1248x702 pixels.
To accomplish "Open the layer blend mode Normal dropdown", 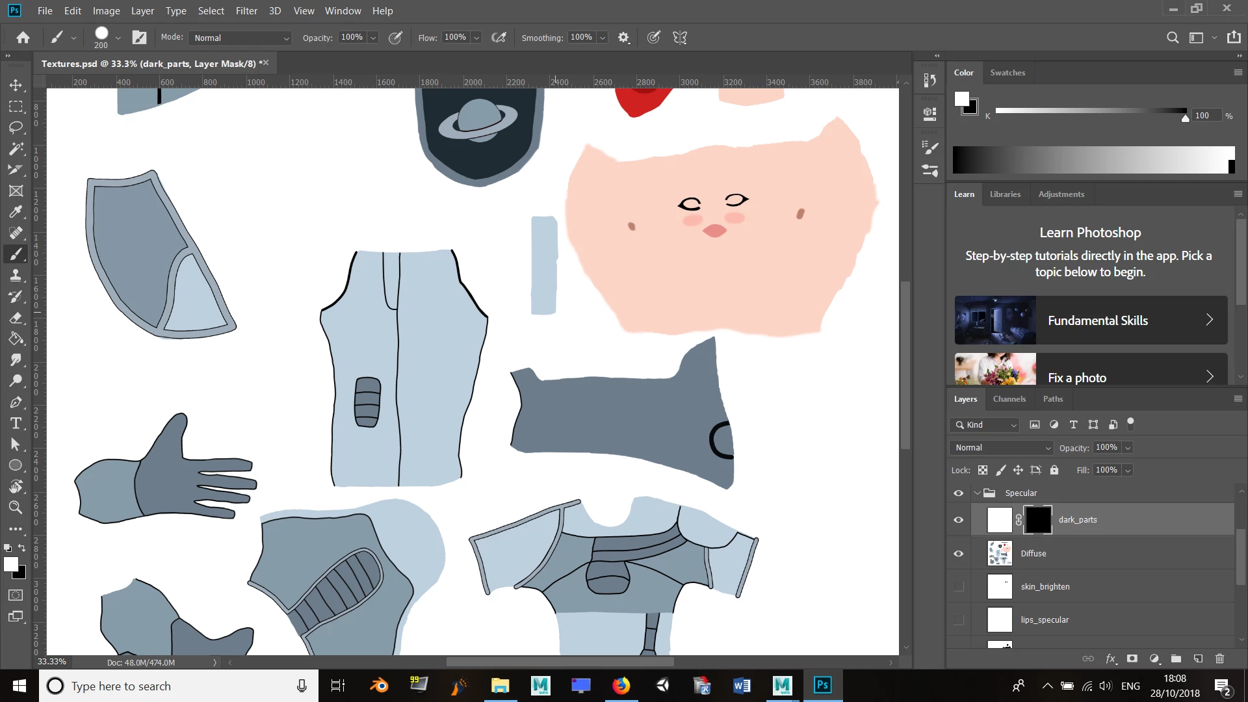I will 1002,448.
